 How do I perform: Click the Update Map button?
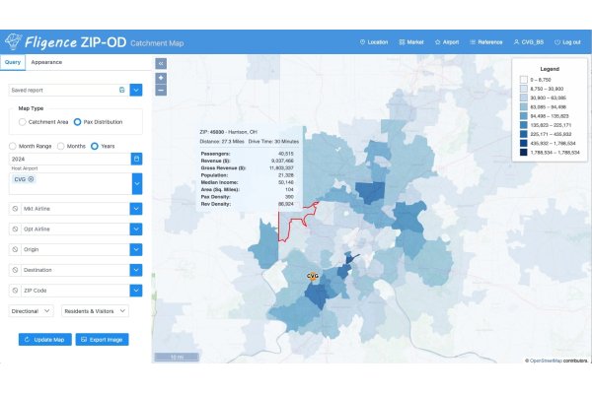(x=45, y=339)
